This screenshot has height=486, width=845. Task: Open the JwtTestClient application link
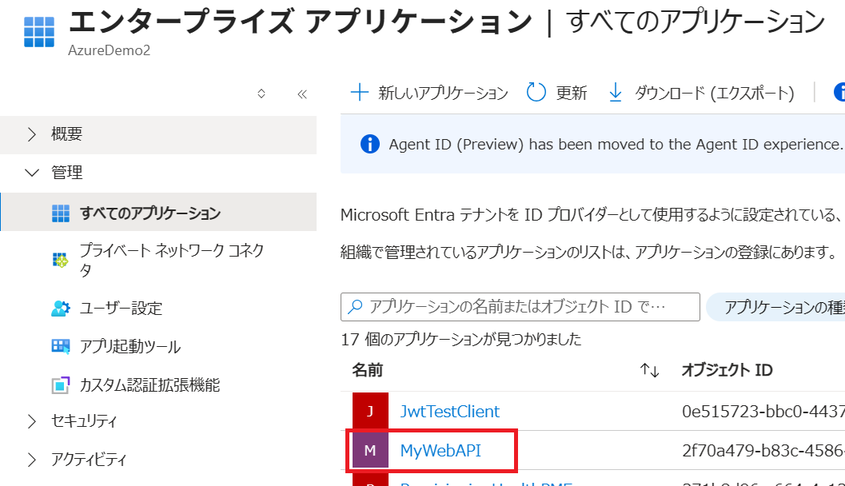[449, 412]
